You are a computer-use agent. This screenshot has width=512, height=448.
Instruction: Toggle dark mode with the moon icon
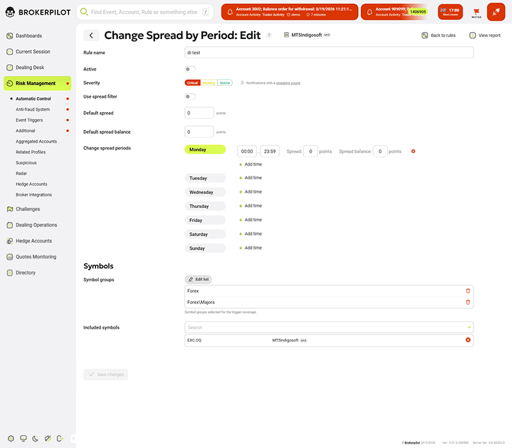(x=34, y=438)
